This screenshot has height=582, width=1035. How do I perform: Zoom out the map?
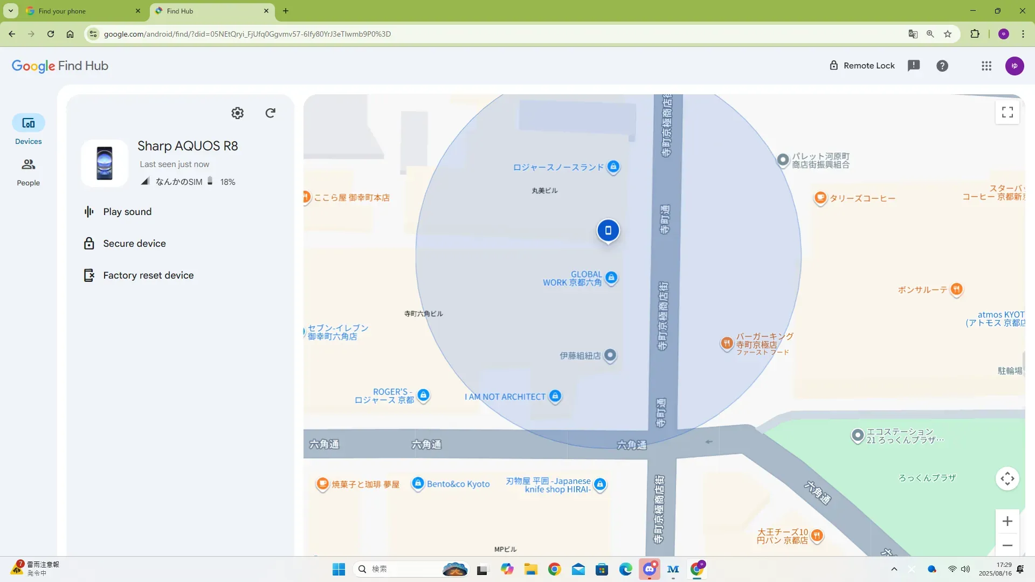point(1007,545)
